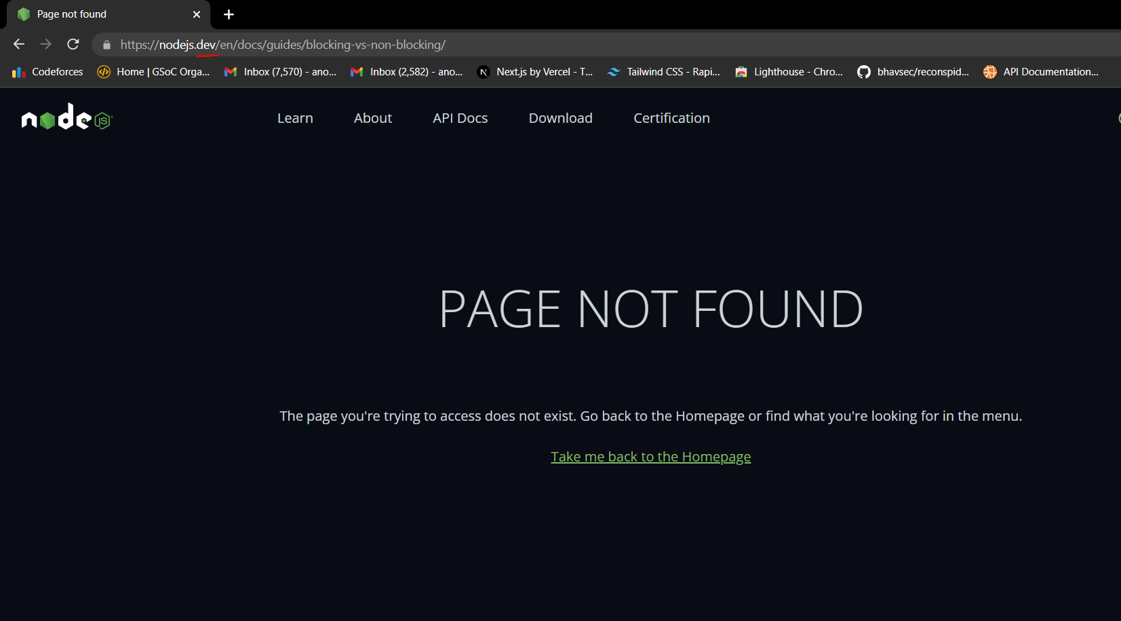Screen dimensions: 1121x621
Task: Open Tailwind CSS bookmark
Action: point(664,72)
